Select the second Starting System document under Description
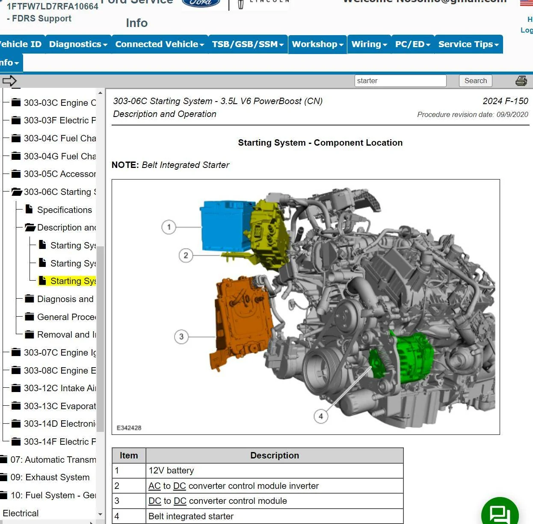This screenshot has height=524, width=533. [x=73, y=263]
